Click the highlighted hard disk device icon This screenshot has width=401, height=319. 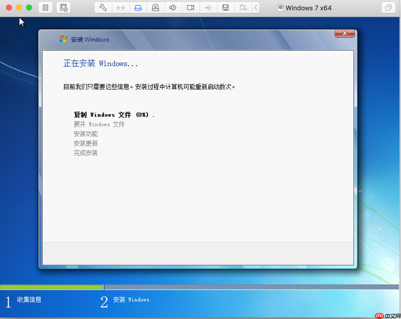(x=138, y=7)
